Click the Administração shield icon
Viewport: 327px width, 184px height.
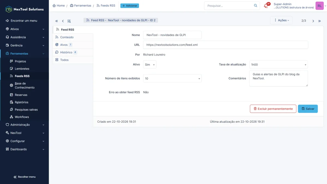coord(7,125)
